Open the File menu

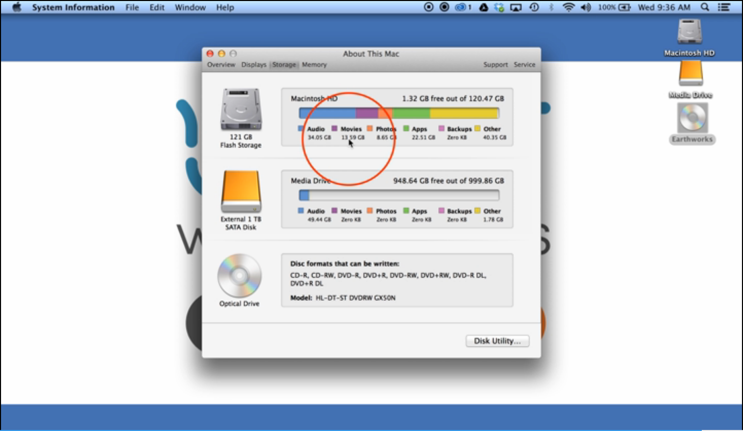[132, 8]
